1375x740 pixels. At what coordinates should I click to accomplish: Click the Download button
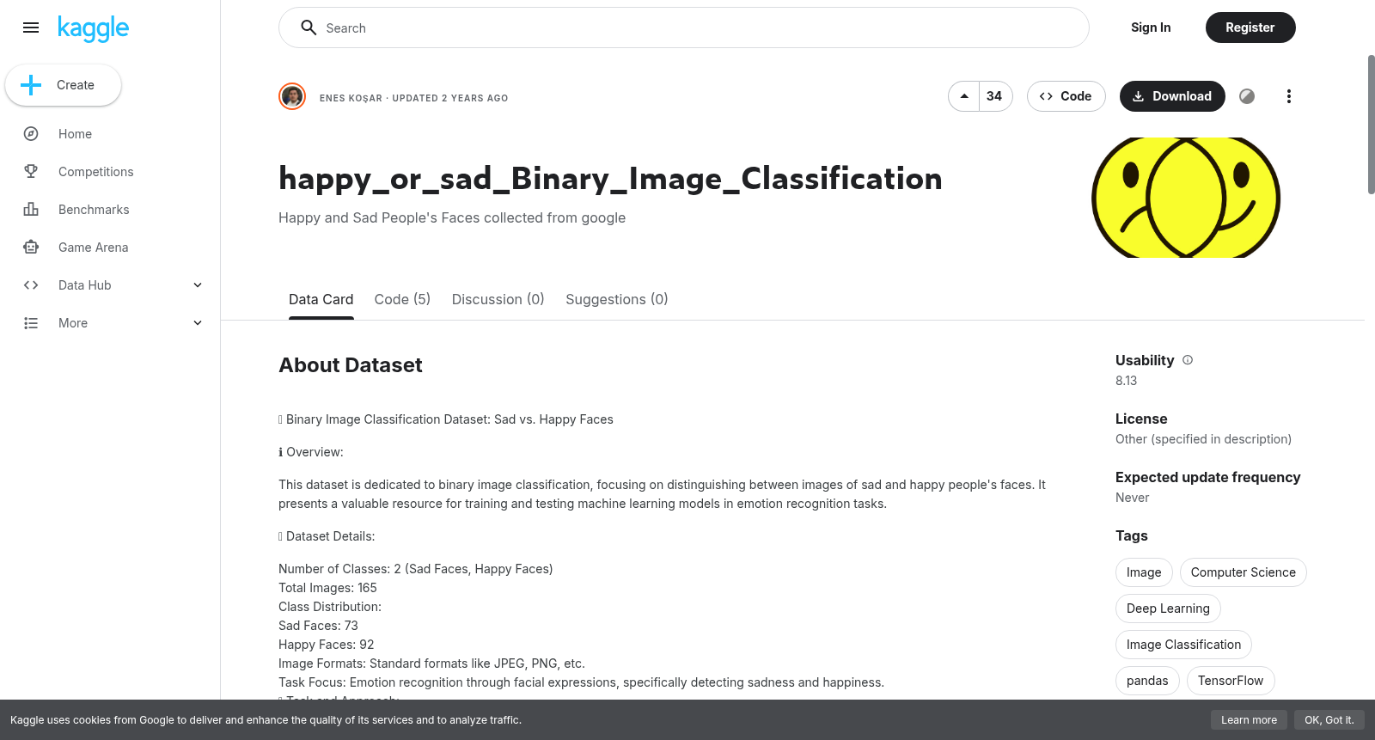1172,96
